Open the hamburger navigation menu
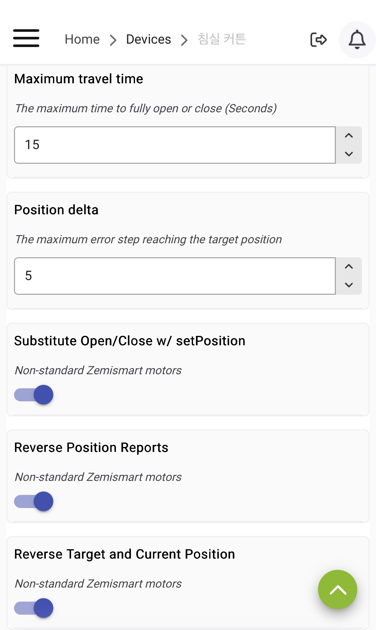 (26, 38)
